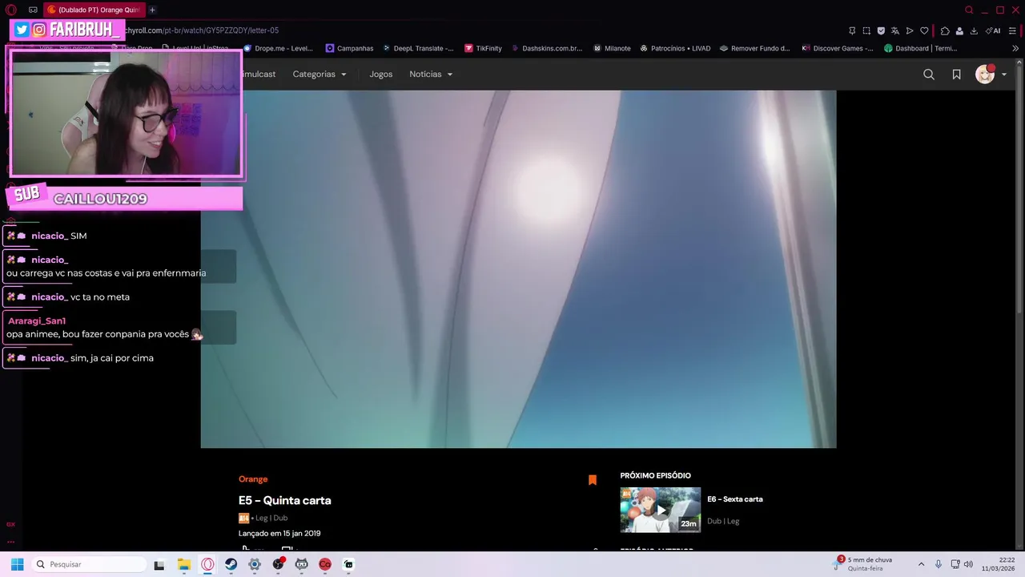Open the ad blocker shield icon
Viewport: 1025px width, 577px height.
(881, 30)
